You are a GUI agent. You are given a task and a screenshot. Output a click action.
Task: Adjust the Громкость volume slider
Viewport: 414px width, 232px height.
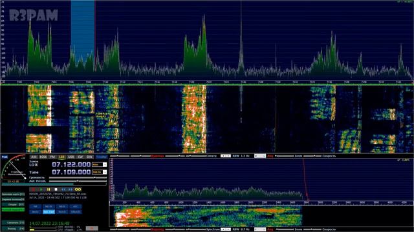click(78, 178)
